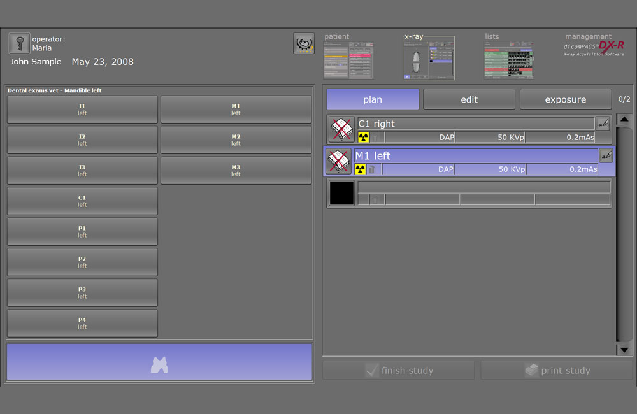Image resolution: width=637 pixels, height=414 pixels.
Task: Switch to the plan tab
Action: 373,99
